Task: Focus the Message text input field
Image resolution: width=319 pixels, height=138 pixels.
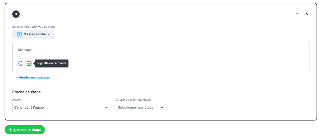Action: click(x=161, y=50)
